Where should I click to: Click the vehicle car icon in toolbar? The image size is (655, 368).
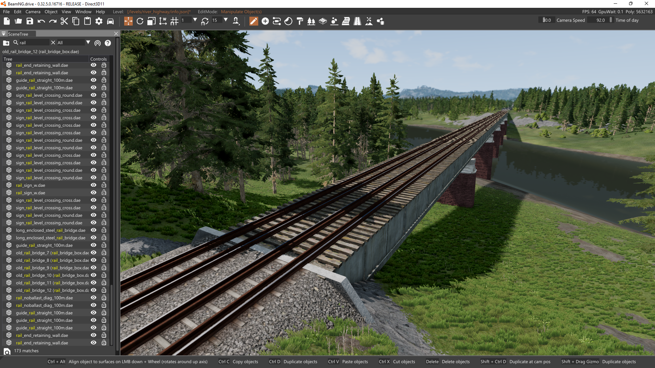[110, 21]
